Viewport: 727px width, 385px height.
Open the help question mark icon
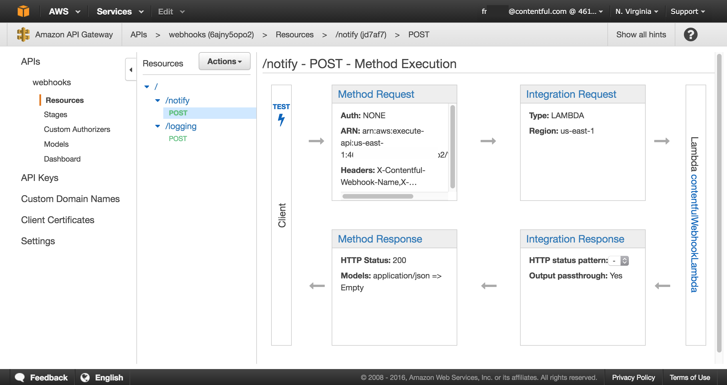[690, 34]
